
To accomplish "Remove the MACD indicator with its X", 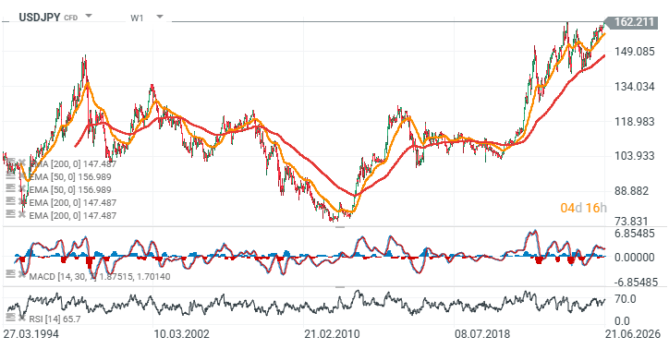I will pyautogui.click(x=22, y=274).
